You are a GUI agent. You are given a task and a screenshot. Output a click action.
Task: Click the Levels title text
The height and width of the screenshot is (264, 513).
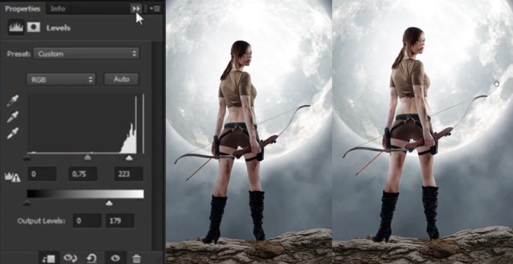click(x=59, y=28)
